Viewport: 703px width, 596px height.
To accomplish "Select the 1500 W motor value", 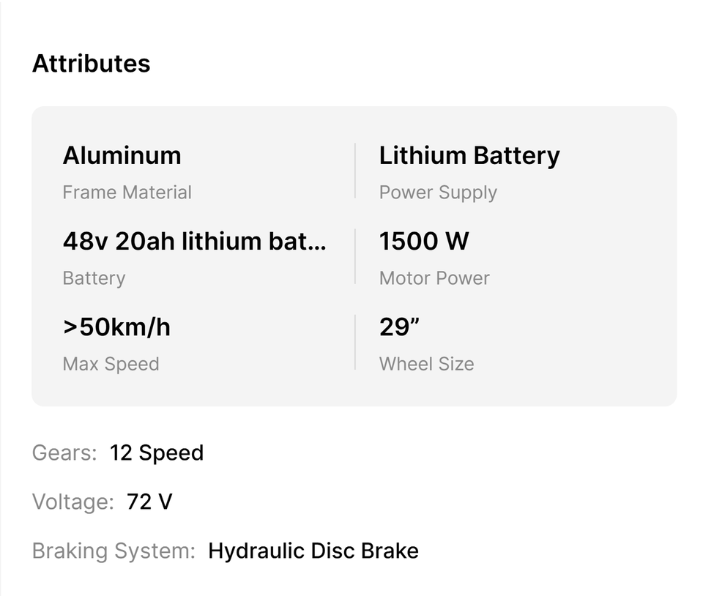I will tap(424, 241).
